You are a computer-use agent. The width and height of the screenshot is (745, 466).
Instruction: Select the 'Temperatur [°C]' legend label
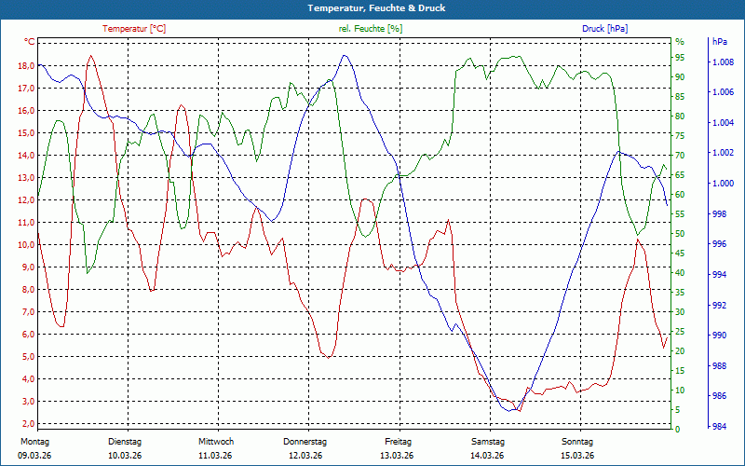[134, 29]
